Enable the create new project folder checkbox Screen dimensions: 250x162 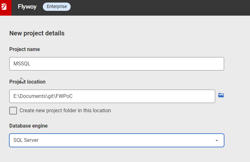(13, 111)
